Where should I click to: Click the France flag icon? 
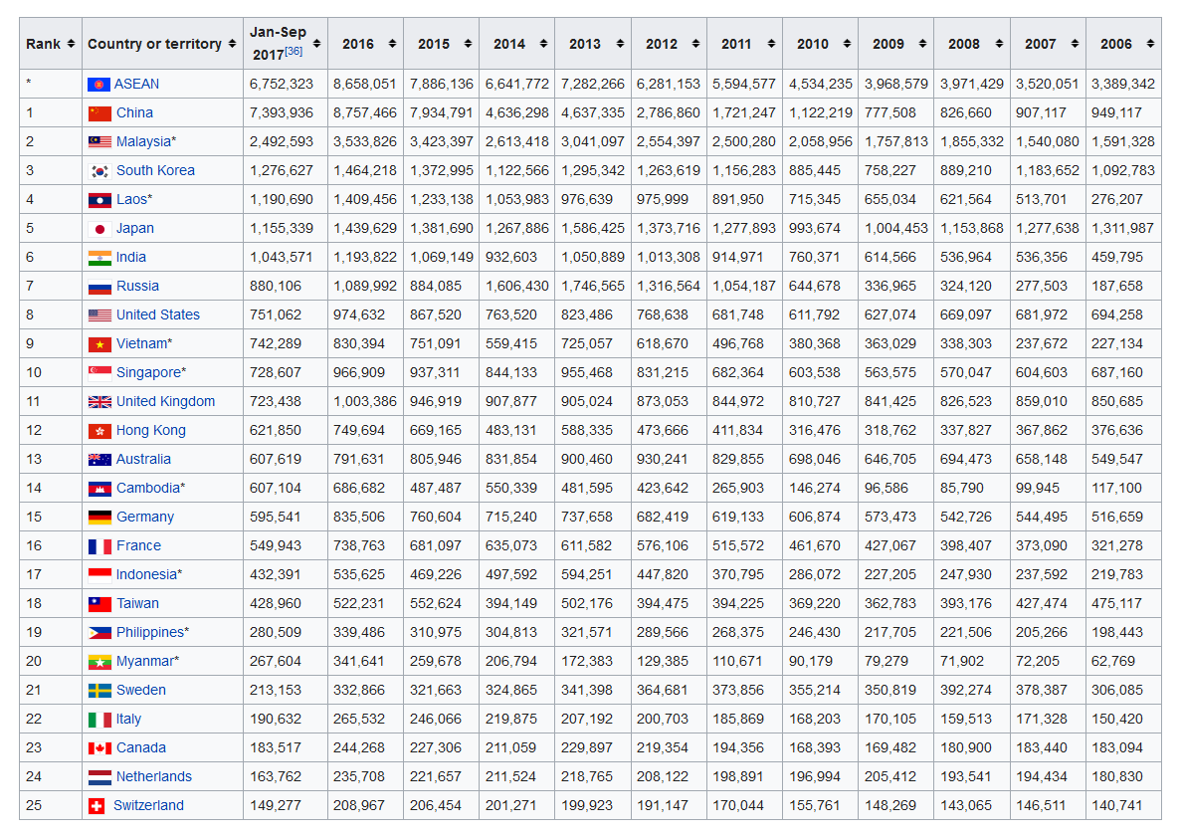click(x=99, y=546)
